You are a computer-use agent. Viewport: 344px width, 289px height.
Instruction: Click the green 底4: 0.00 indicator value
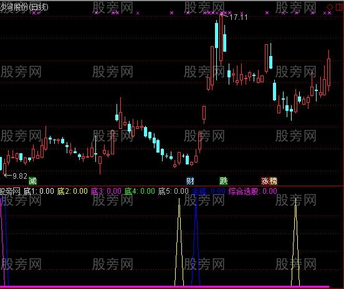pos(140,191)
